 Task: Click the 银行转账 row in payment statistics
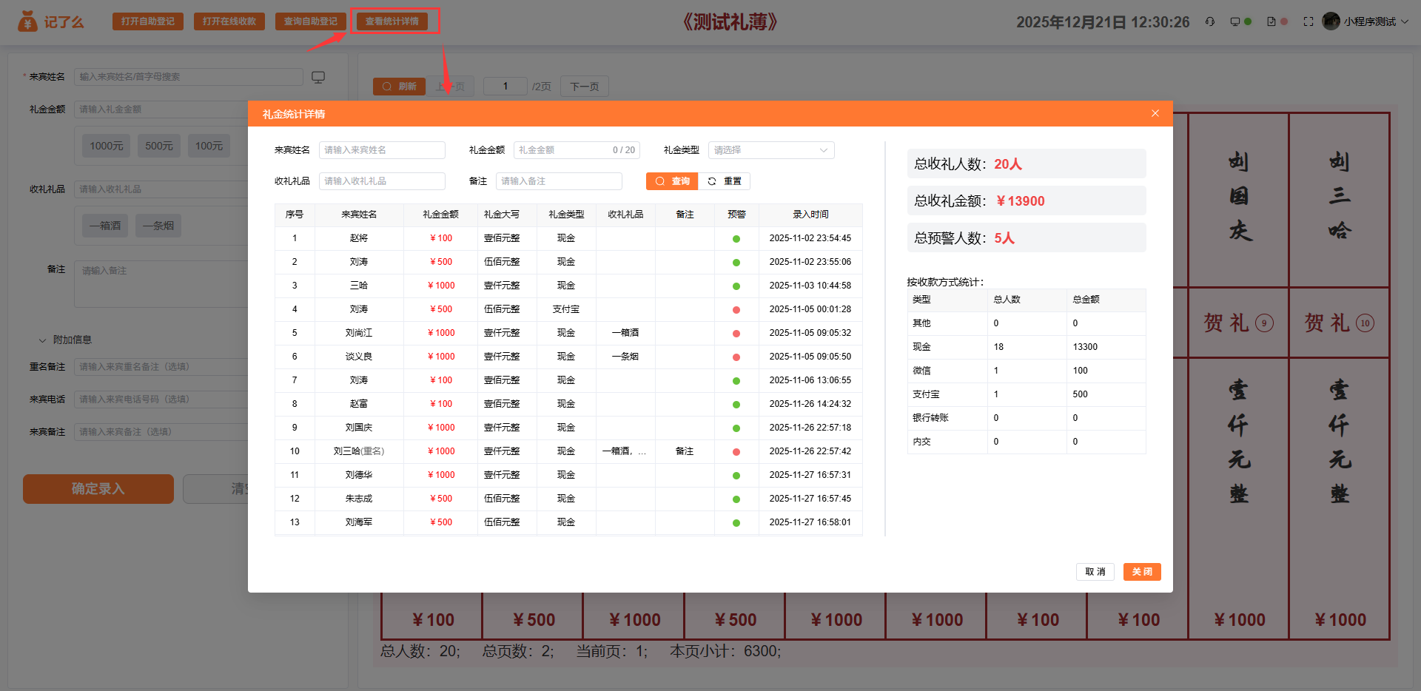(1027, 418)
